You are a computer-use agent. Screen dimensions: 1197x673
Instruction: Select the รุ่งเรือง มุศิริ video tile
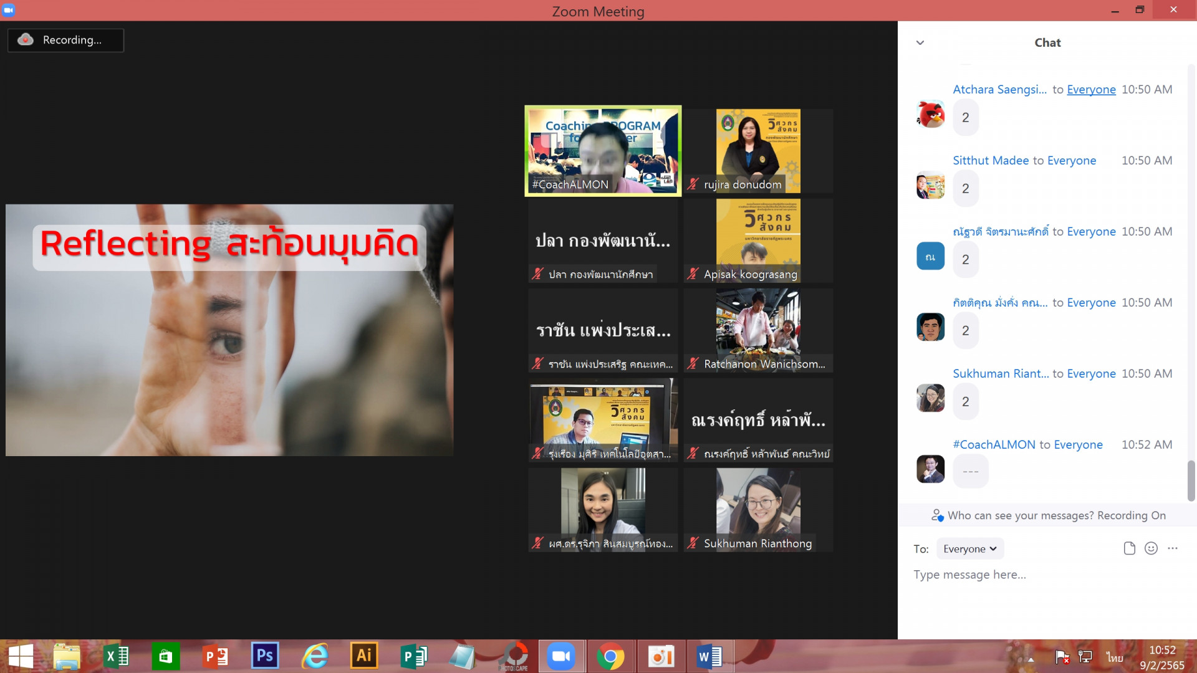pyautogui.click(x=603, y=420)
